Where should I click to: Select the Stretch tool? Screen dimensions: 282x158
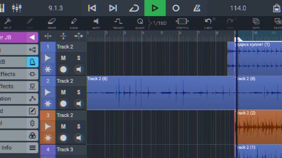pos(182,23)
